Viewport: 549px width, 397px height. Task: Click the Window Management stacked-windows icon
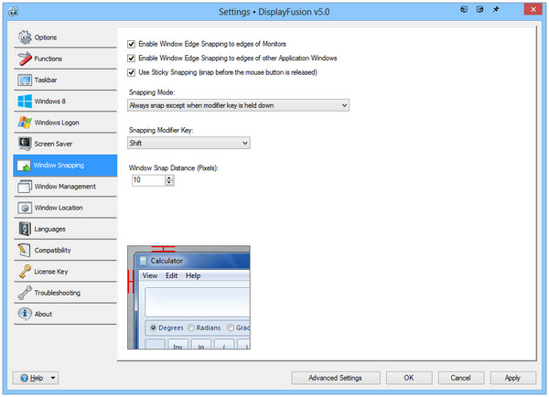tap(25, 187)
